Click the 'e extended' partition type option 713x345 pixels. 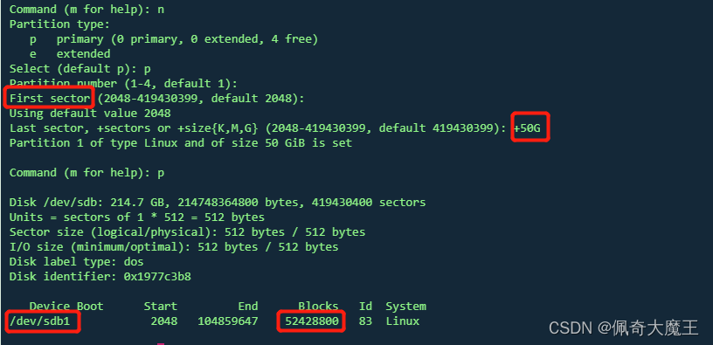tap(70, 53)
